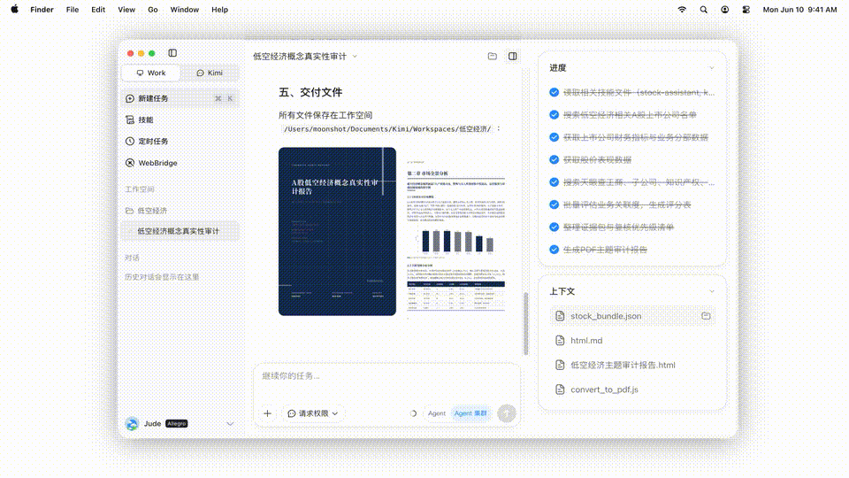Toggle check for 搜索低空经济相关A股上市公司名单

coord(554,115)
